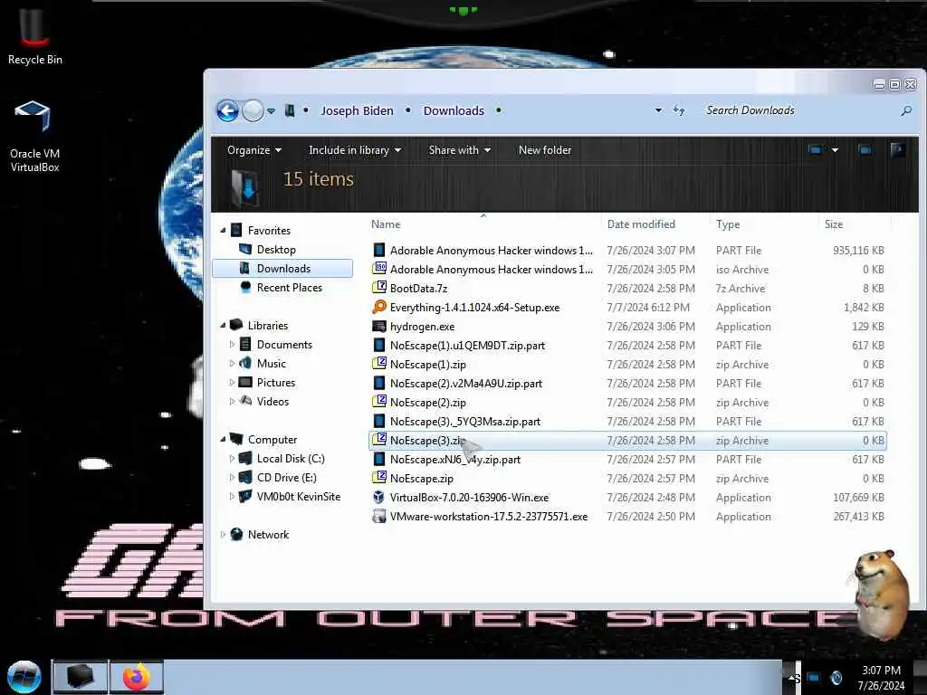Open the address bar history dropdown
This screenshot has height=695, width=927.
pyautogui.click(x=658, y=110)
